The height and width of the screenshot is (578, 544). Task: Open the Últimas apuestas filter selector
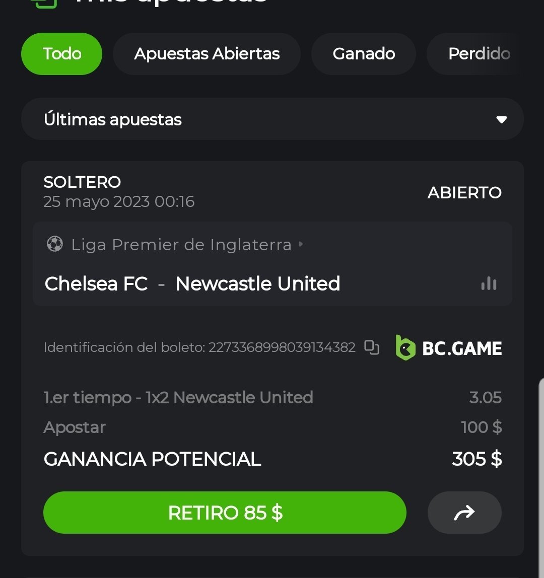pyautogui.click(x=272, y=119)
